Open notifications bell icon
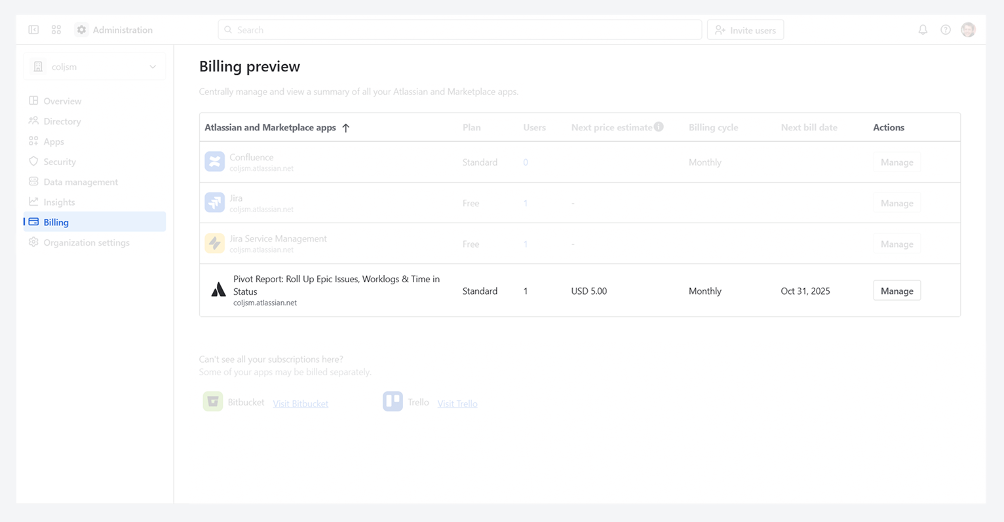Viewport: 1004px width, 522px height. tap(923, 29)
